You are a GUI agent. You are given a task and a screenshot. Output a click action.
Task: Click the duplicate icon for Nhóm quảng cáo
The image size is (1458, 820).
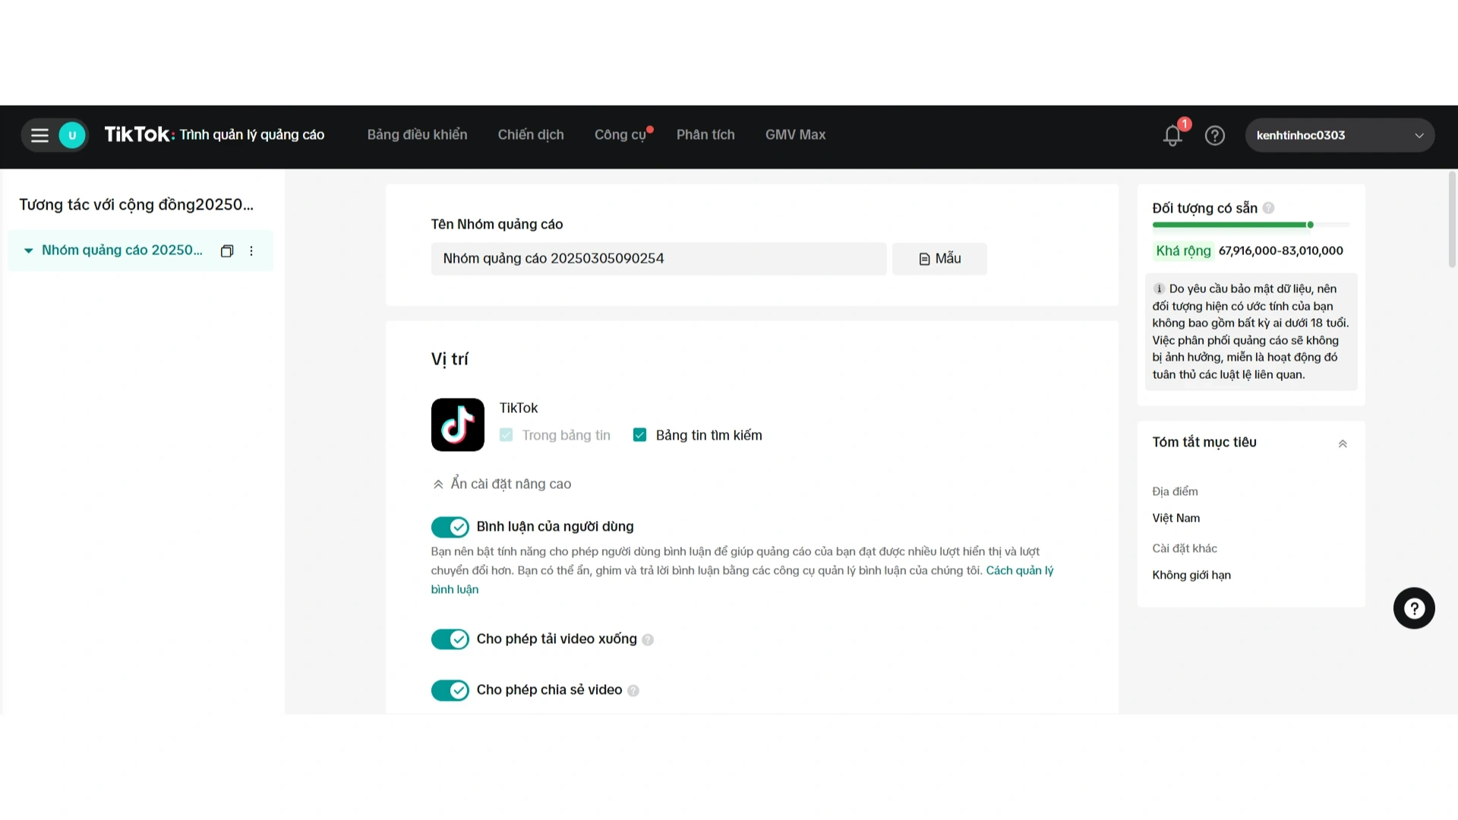(226, 251)
